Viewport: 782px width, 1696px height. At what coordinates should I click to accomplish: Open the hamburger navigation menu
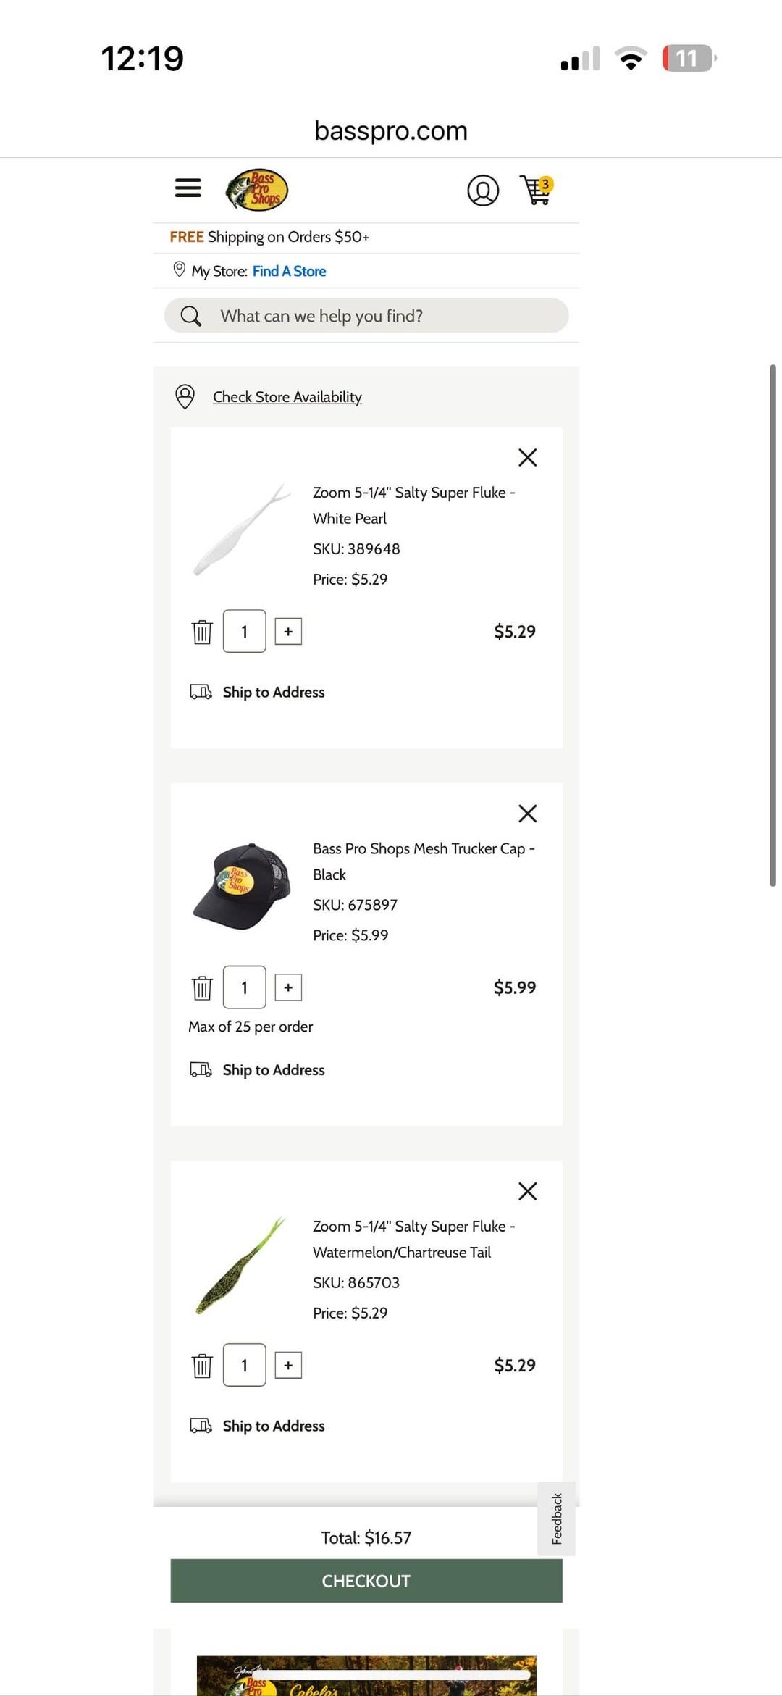click(x=188, y=188)
